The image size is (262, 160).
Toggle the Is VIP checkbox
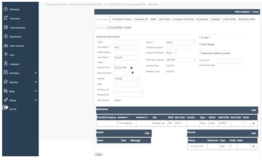click(200, 37)
